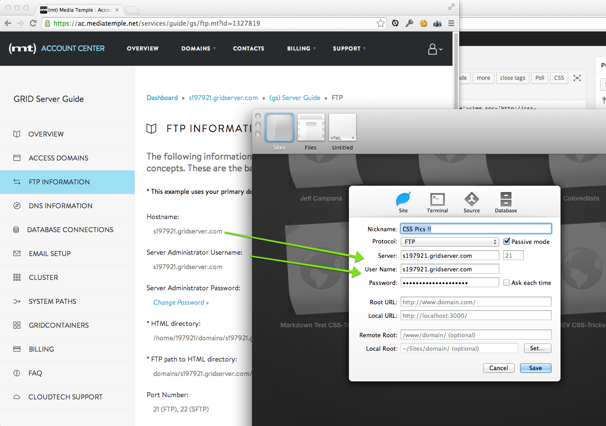Click the Access Domains sidebar icon
The height and width of the screenshot is (426, 606).
tap(17, 158)
